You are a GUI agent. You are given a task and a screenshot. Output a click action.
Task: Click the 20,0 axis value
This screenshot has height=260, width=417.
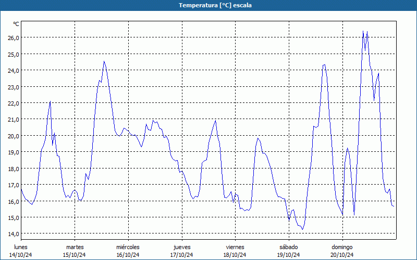click(14, 136)
